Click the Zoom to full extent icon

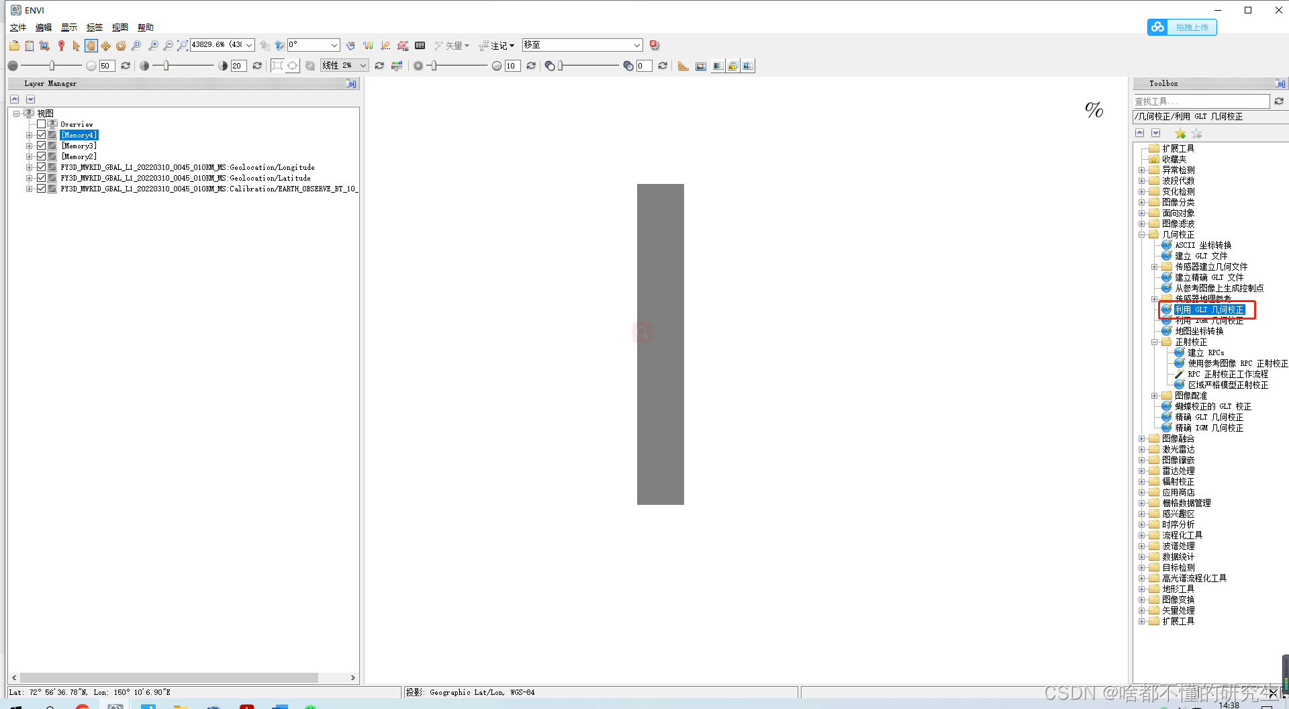tap(182, 46)
